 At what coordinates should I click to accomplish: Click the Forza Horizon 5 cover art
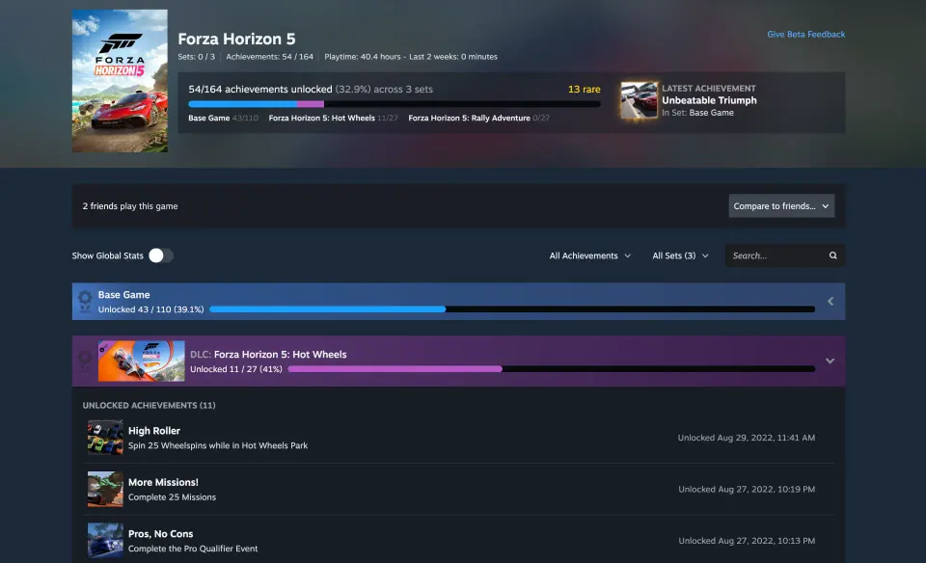pos(120,81)
